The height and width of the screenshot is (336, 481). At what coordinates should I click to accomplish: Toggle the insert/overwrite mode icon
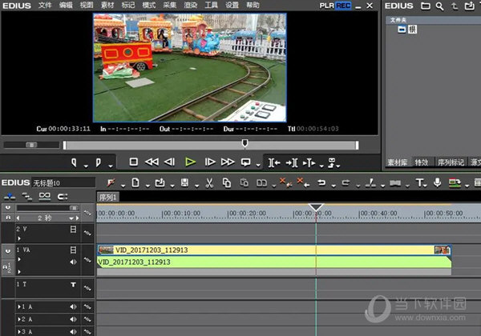pos(10,197)
